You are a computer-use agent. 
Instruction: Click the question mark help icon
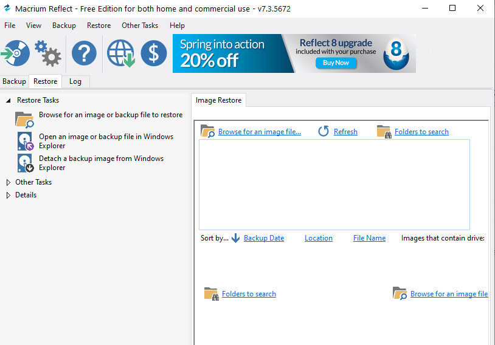click(84, 53)
